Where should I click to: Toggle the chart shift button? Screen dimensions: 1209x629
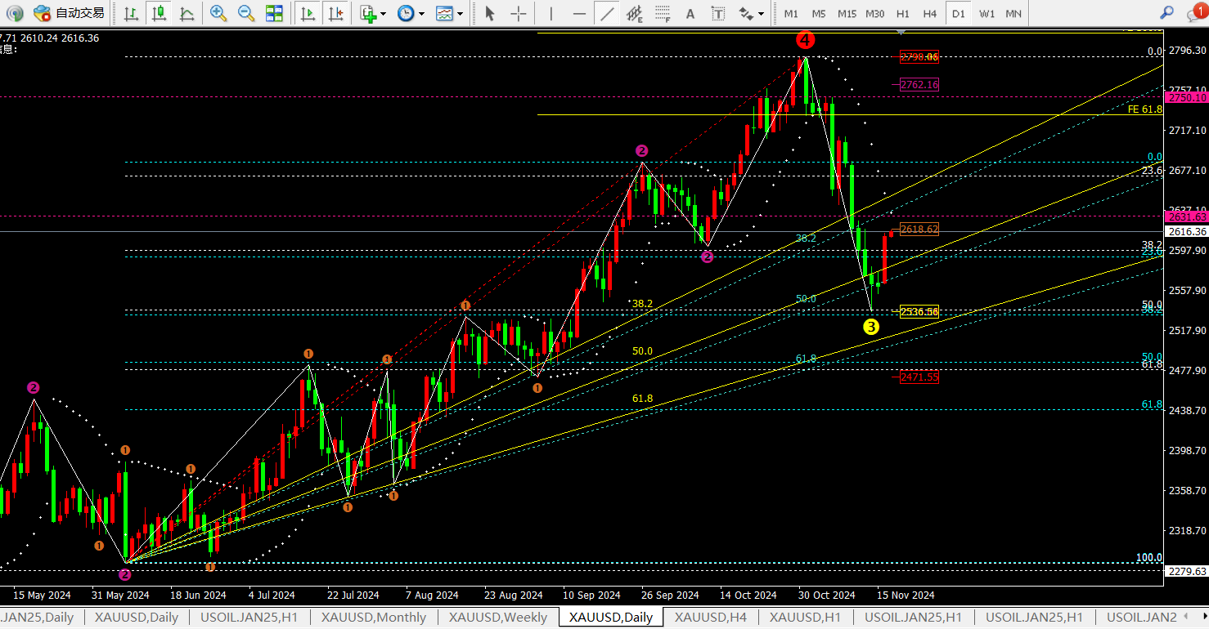tap(335, 13)
